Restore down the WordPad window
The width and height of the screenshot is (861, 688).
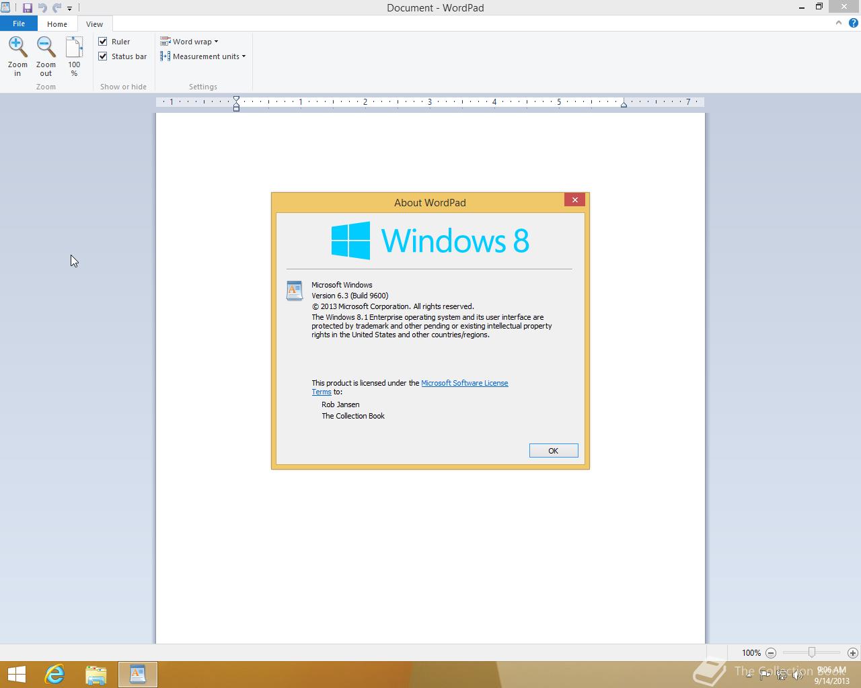point(819,7)
